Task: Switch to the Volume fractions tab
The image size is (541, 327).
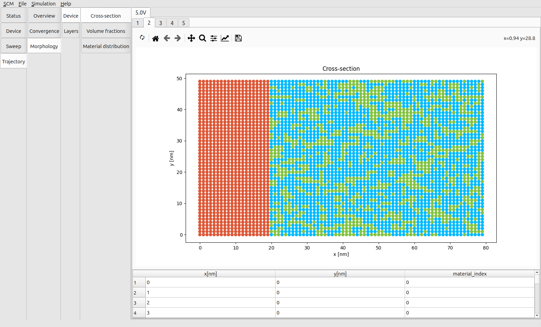Action: 106,31
